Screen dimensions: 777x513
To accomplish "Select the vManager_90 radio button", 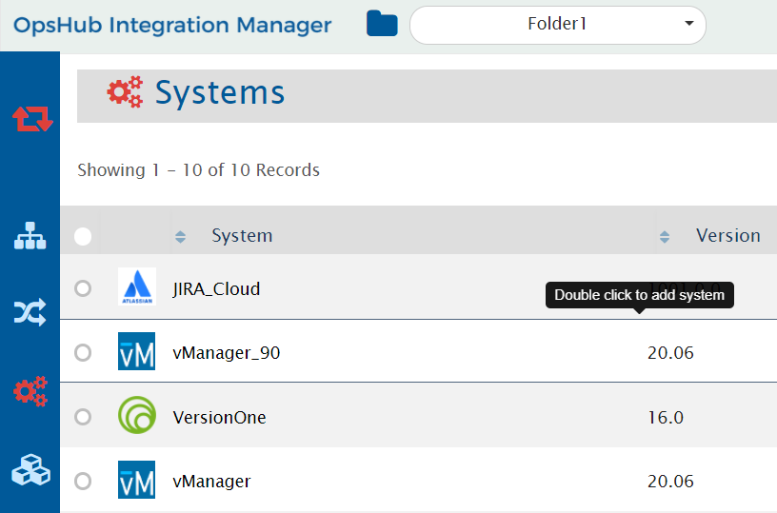I will (x=83, y=352).
